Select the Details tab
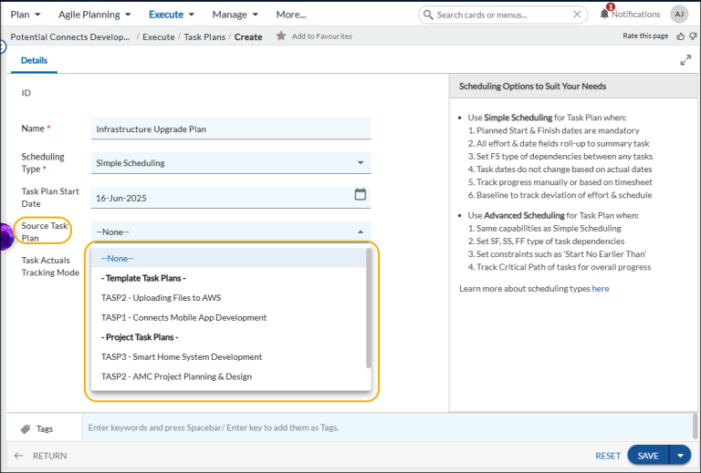This screenshot has height=473, width=701. 34,60
